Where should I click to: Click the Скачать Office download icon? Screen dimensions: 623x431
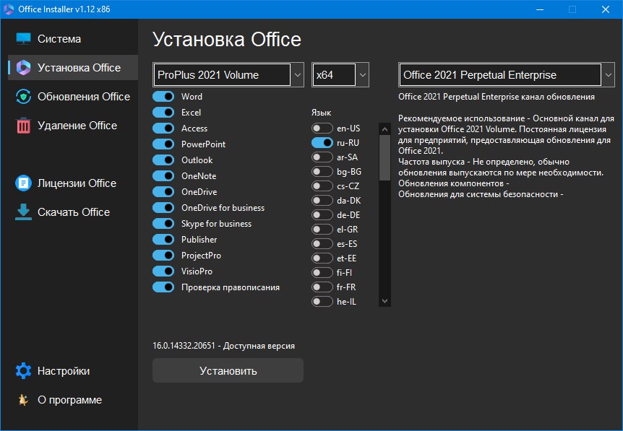[23, 212]
